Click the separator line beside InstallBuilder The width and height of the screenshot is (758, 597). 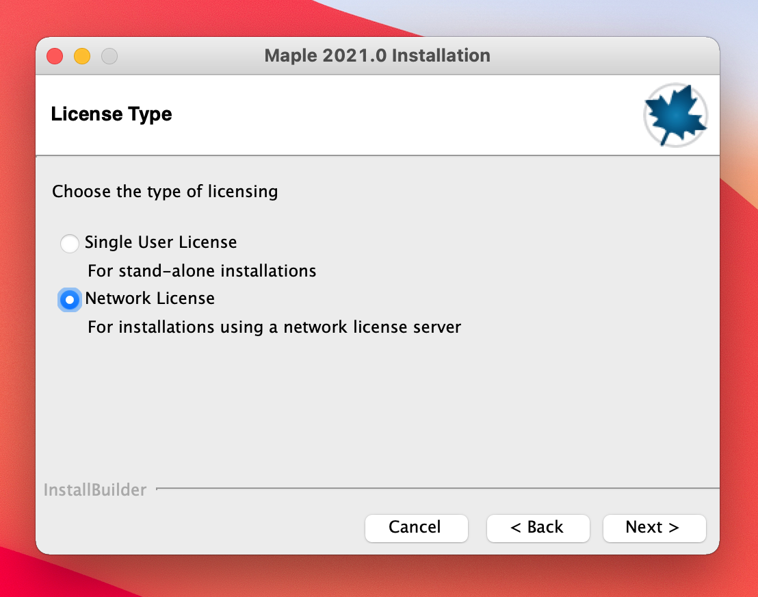click(438, 489)
